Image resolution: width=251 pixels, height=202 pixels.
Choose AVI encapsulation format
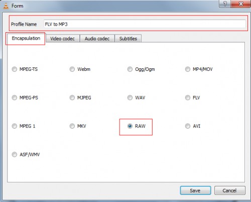(188, 126)
